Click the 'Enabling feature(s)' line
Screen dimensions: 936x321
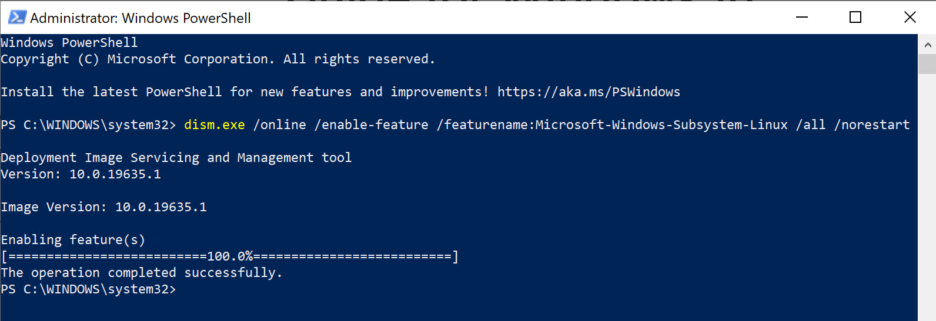(x=73, y=240)
